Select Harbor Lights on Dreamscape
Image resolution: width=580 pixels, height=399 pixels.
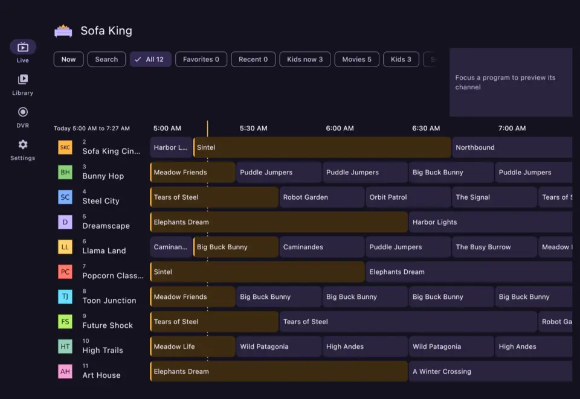click(491, 222)
